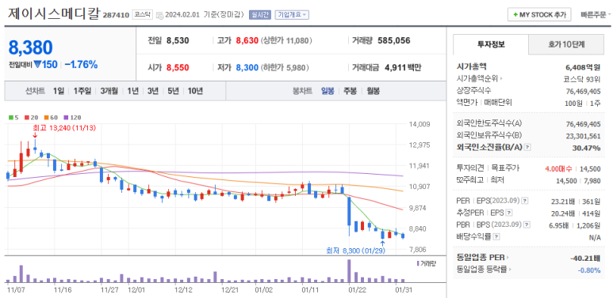Open the 빠른주문 dropdown

tap(596, 15)
